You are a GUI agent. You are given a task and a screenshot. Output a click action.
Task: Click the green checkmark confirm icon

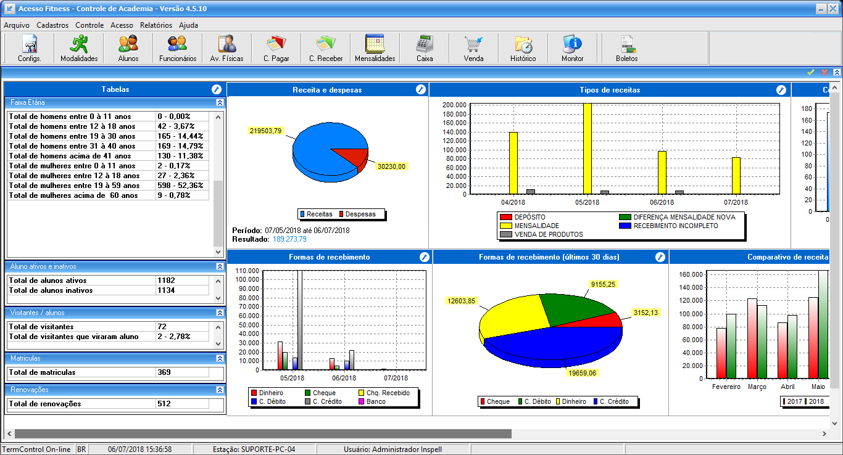point(811,72)
